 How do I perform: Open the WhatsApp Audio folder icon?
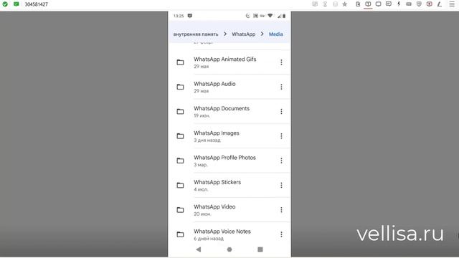point(180,87)
